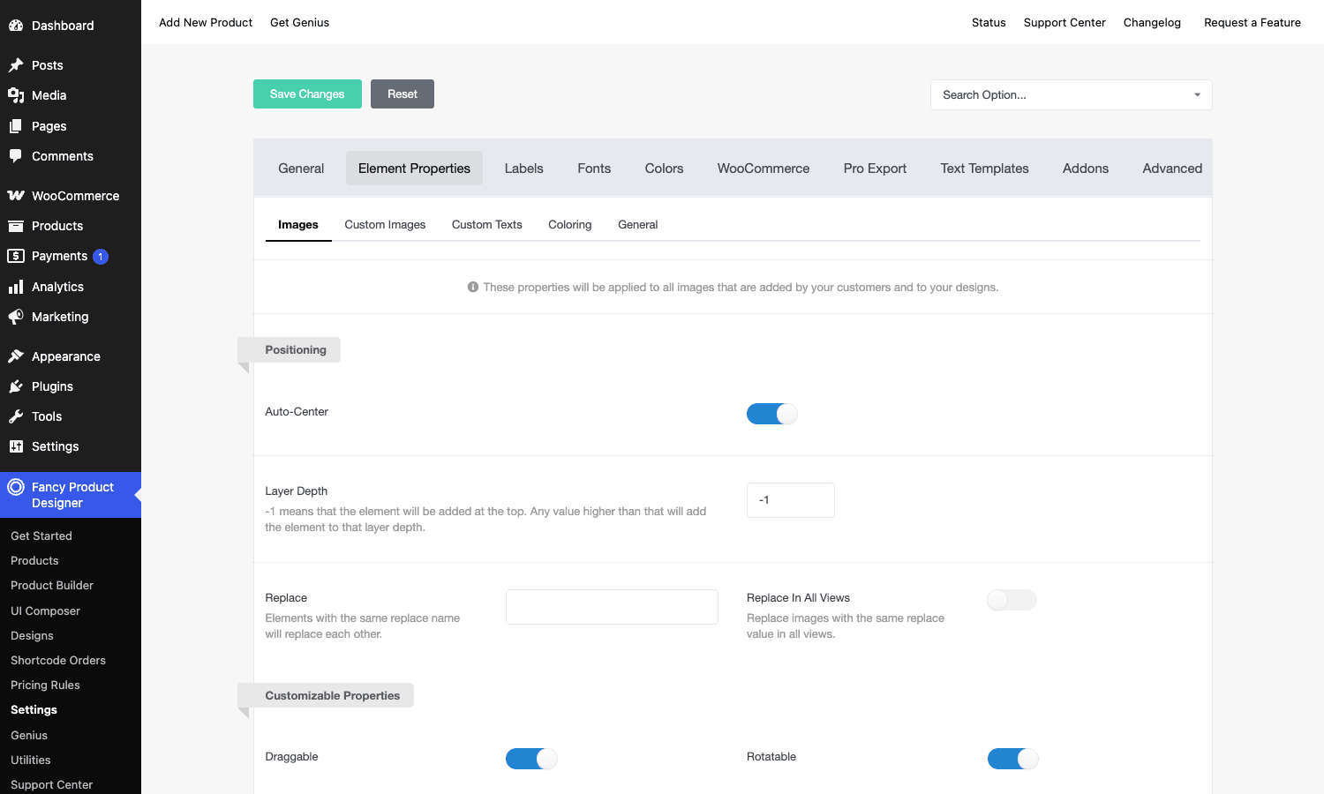This screenshot has height=794, width=1324.
Task: Open the Text Templates tab
Action: pos(984,169)
